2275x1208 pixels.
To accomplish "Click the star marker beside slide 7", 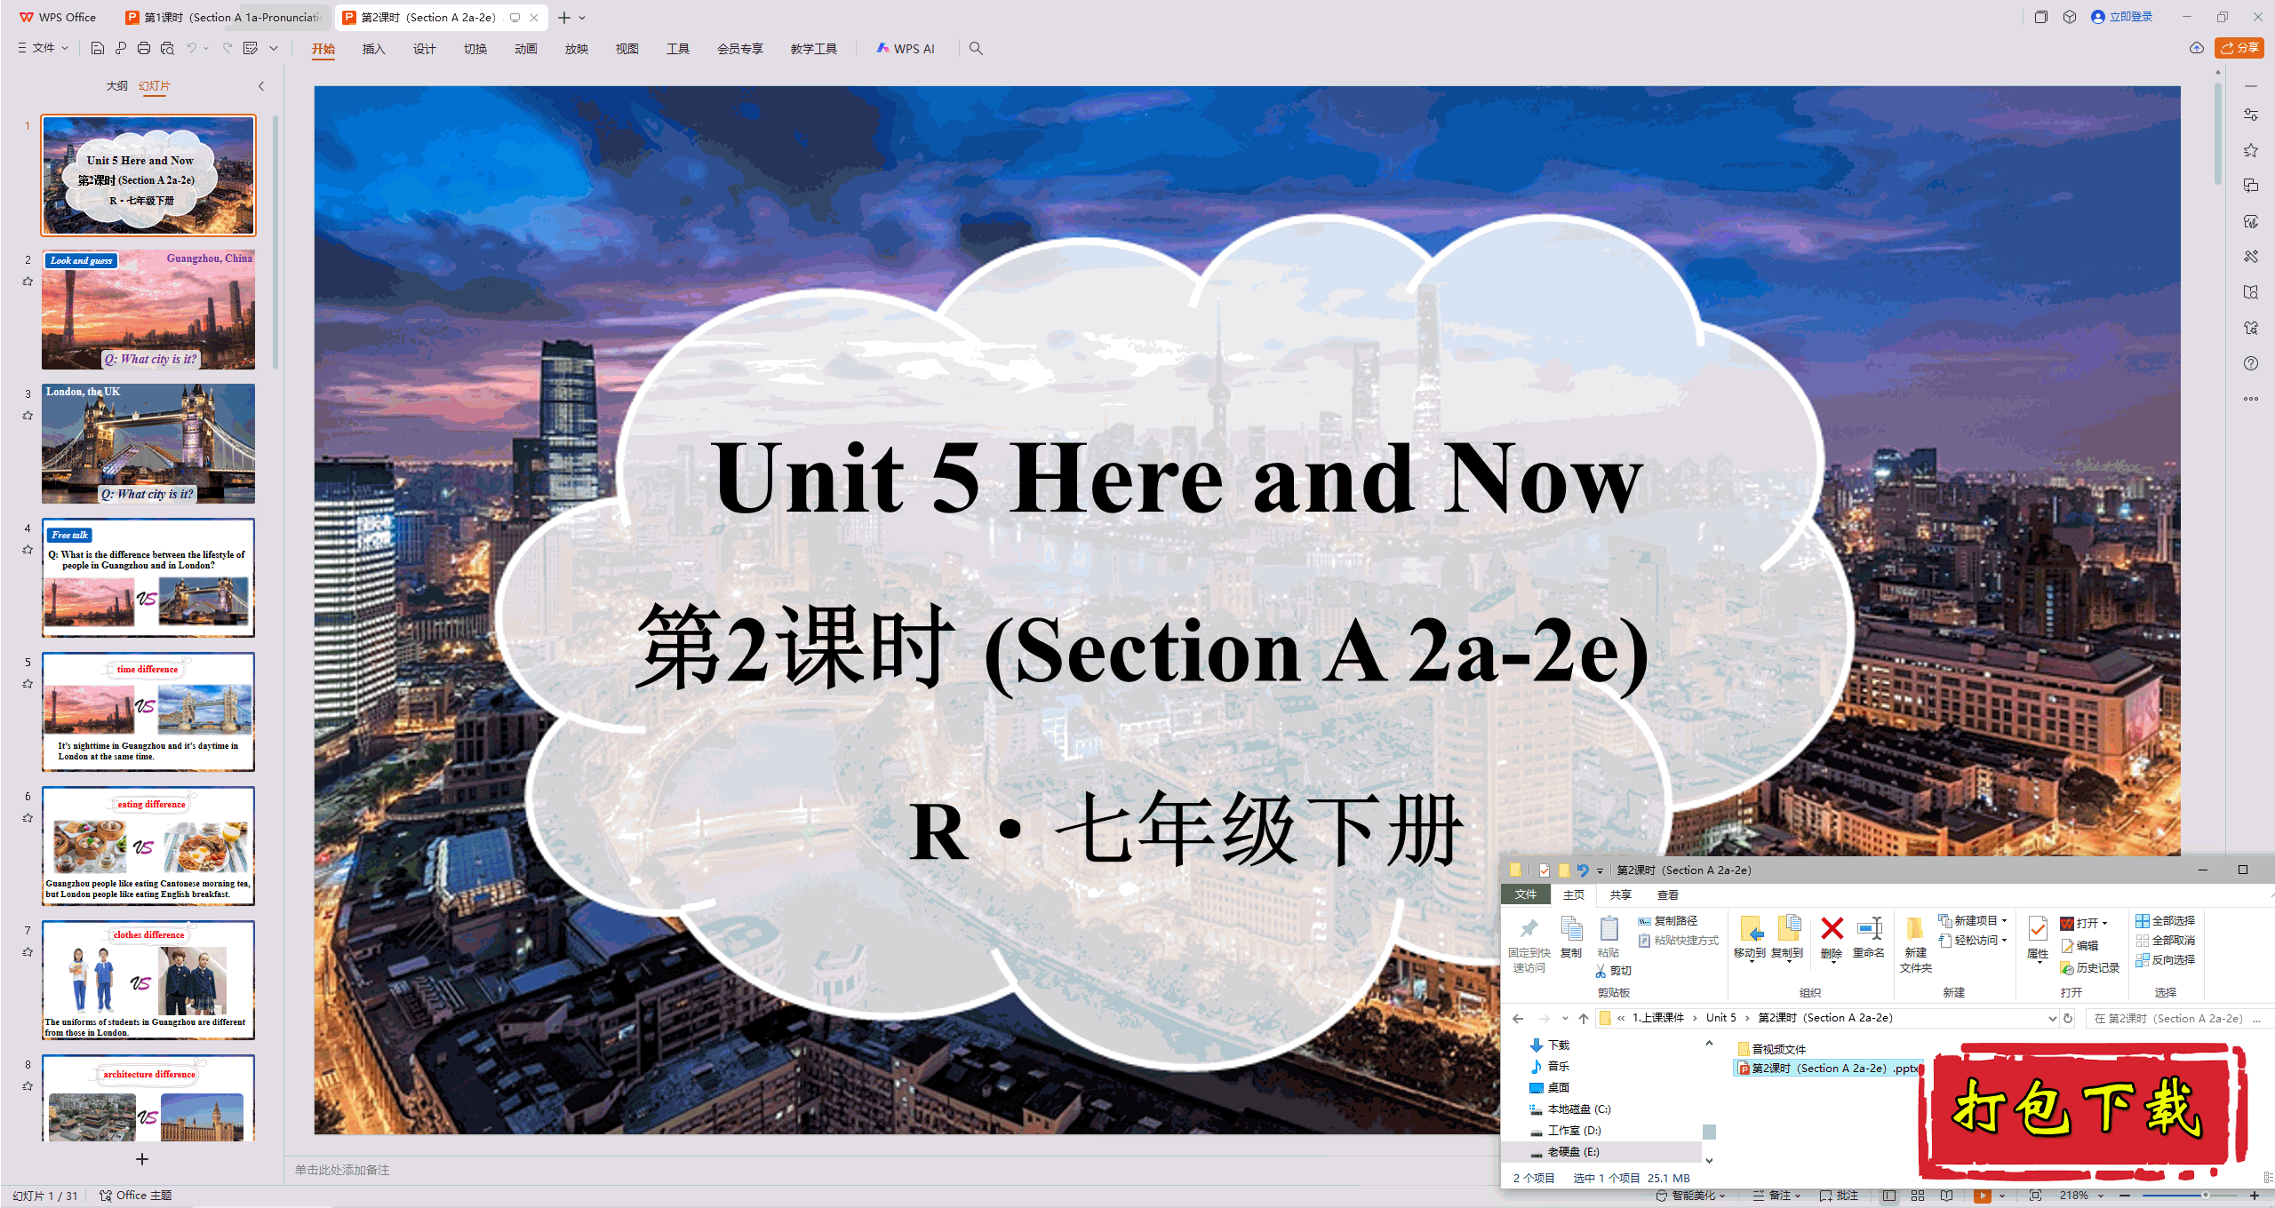I will click(28, 952).
